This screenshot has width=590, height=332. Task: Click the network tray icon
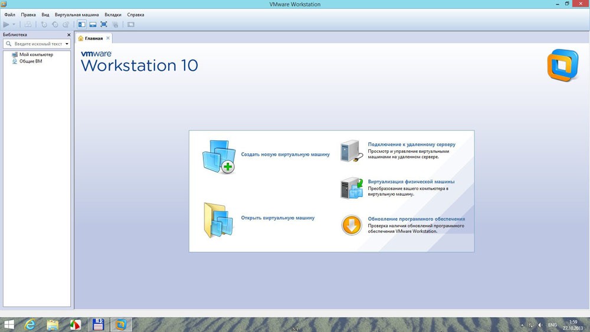[x=531, y=325]
